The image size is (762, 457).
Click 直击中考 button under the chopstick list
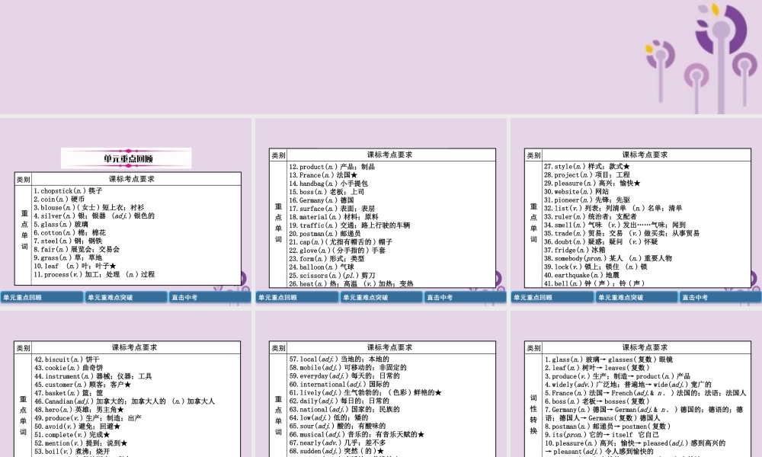pos(210,297)
